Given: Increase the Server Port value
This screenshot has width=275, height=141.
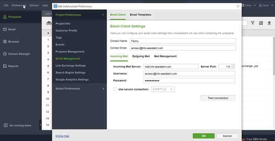Looking at the screenshot, I should (x=233, y=65).
